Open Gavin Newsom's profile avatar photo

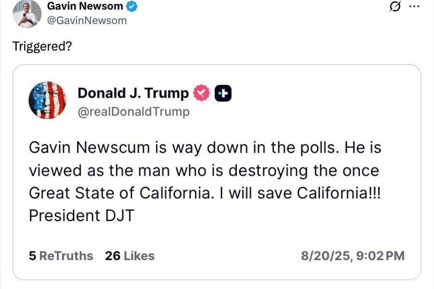click(x=27, y=13)
